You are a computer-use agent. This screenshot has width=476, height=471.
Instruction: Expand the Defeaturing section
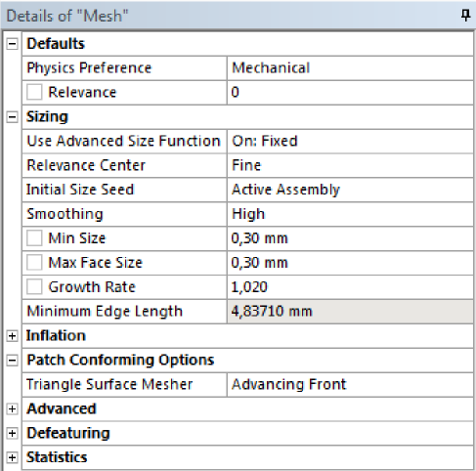coord(12,433)
